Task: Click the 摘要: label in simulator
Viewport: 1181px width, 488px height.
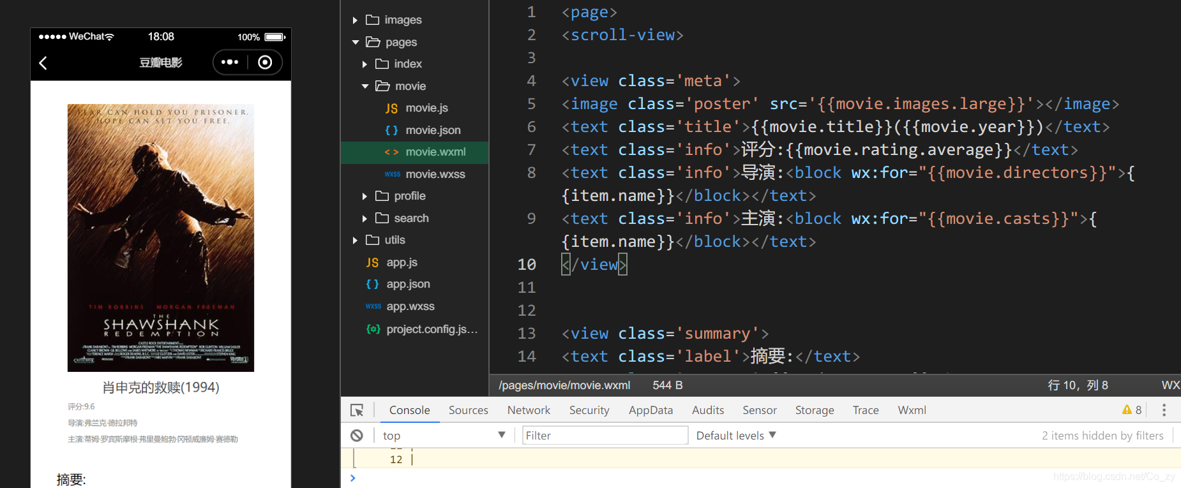Action: 71,480
